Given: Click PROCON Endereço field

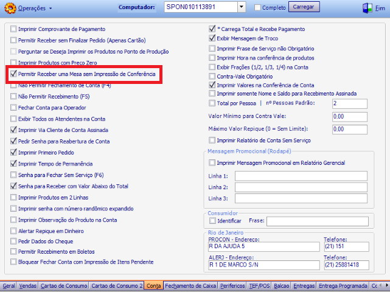Looking at the screenshot, I should [264, 246].
